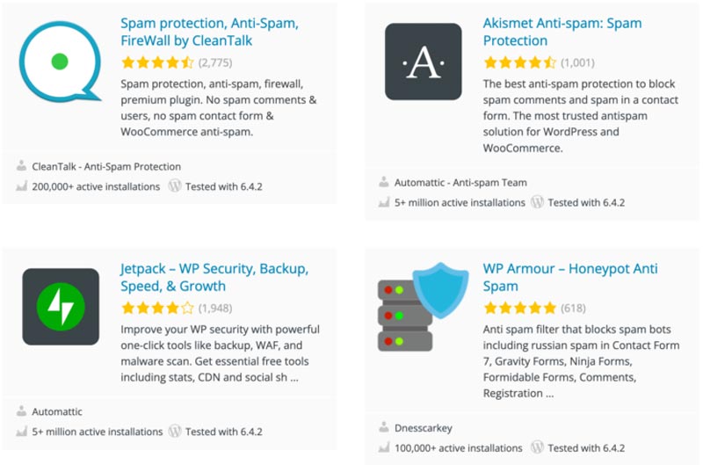Click the author icon beside CleanTalk - Anti-Spam Protection
Image resolution: width=703 pixels, height=465 pixels.
(21, 166)
